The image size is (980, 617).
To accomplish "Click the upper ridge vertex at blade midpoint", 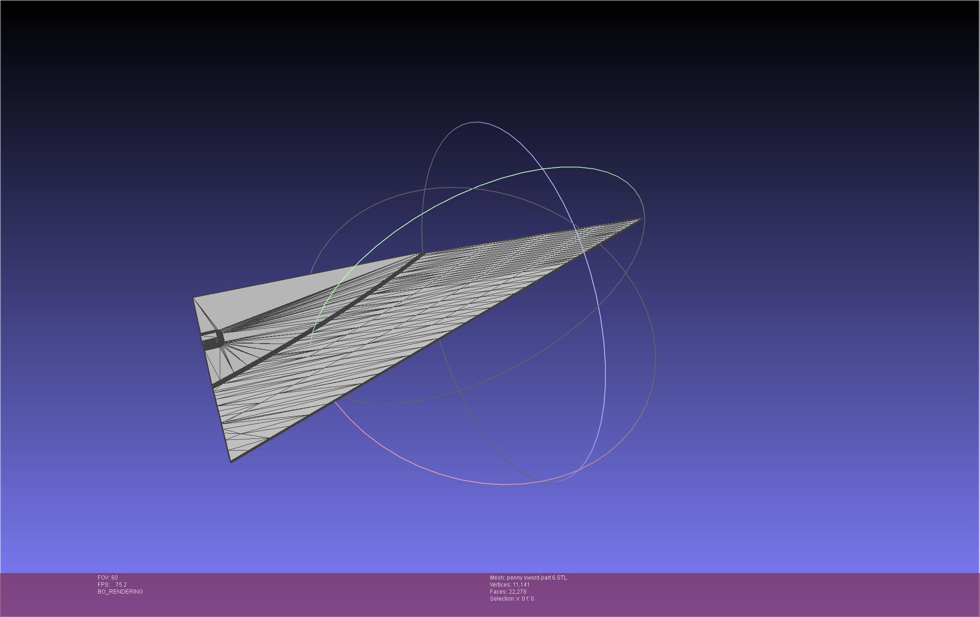I will (423, 253).
